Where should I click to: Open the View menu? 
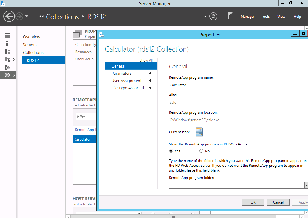click(x=281, y=17)
